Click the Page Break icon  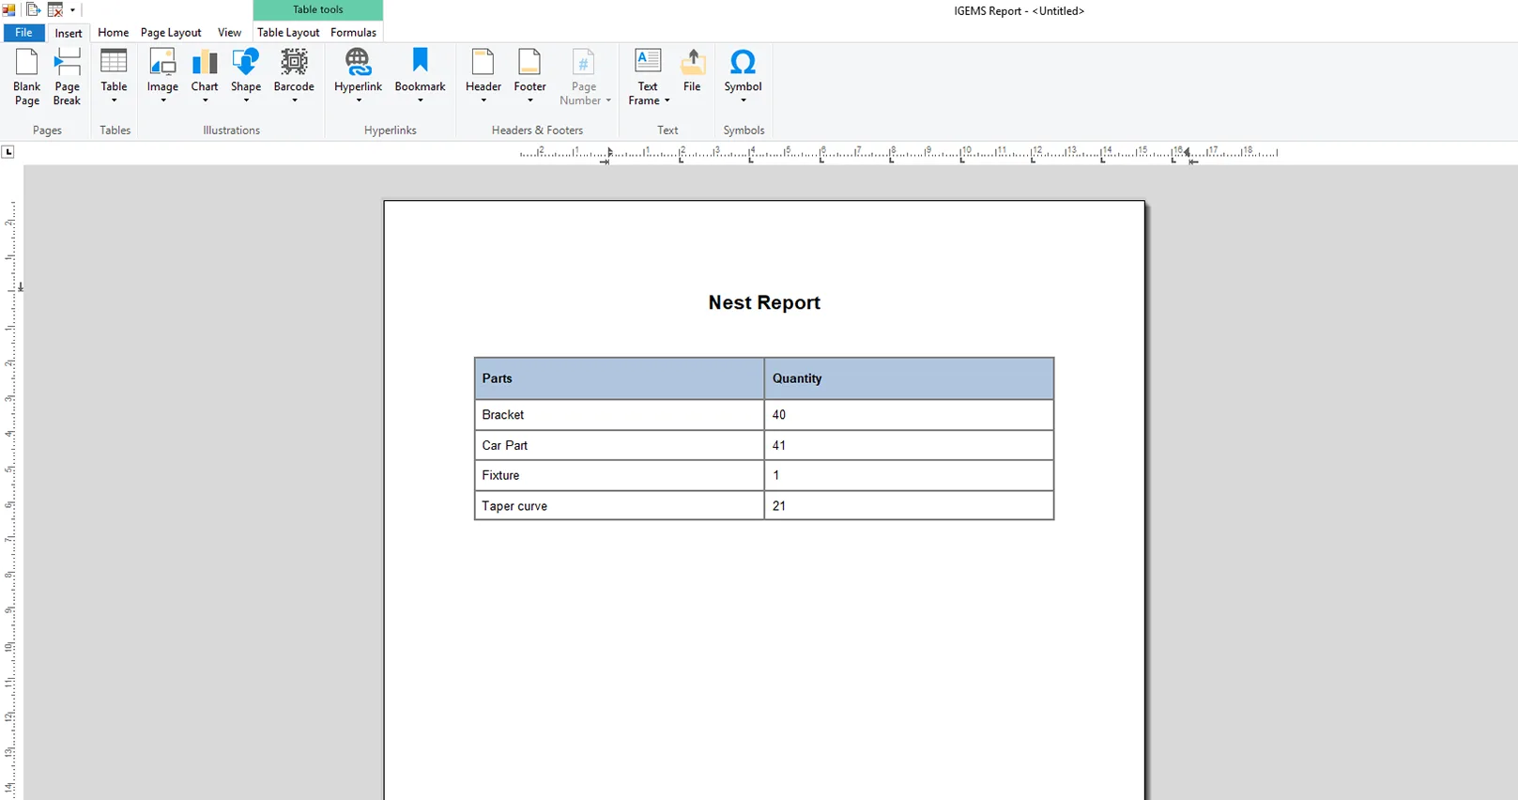click(67, 76)
